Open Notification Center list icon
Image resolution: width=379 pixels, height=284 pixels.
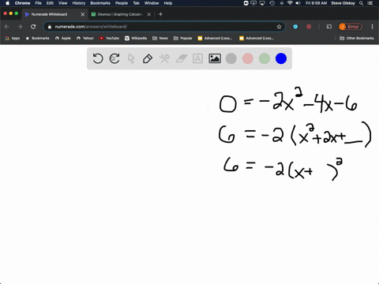(371, 3)
